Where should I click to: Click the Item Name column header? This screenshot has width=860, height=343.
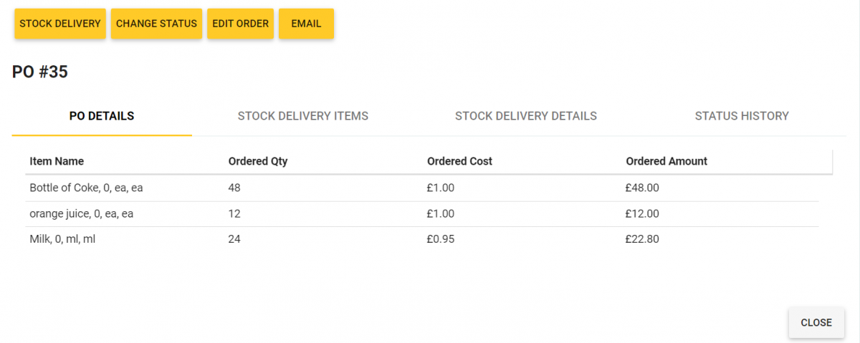tap(57, 162)
